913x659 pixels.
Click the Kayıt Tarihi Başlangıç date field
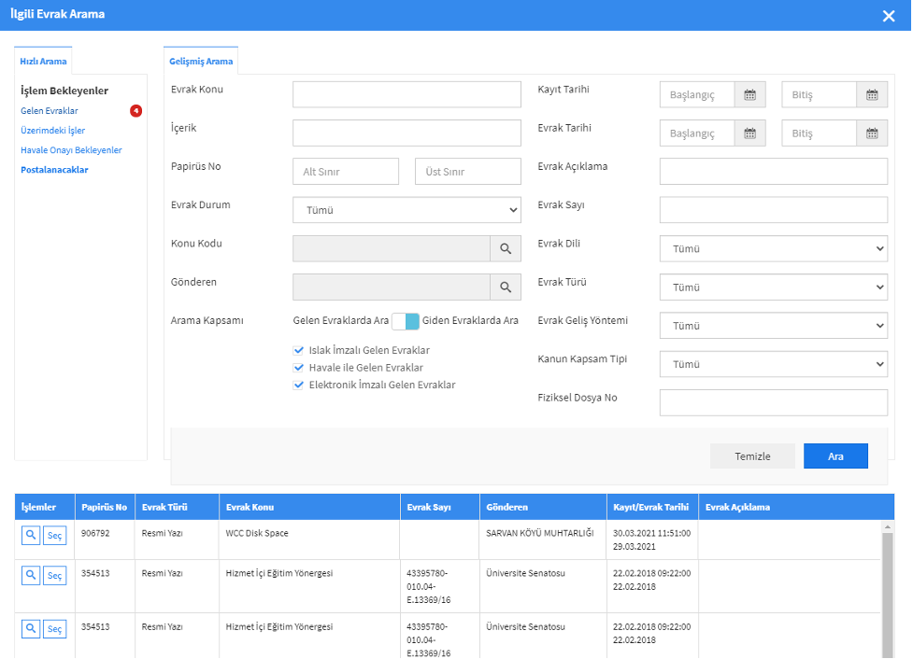point(697,95)
